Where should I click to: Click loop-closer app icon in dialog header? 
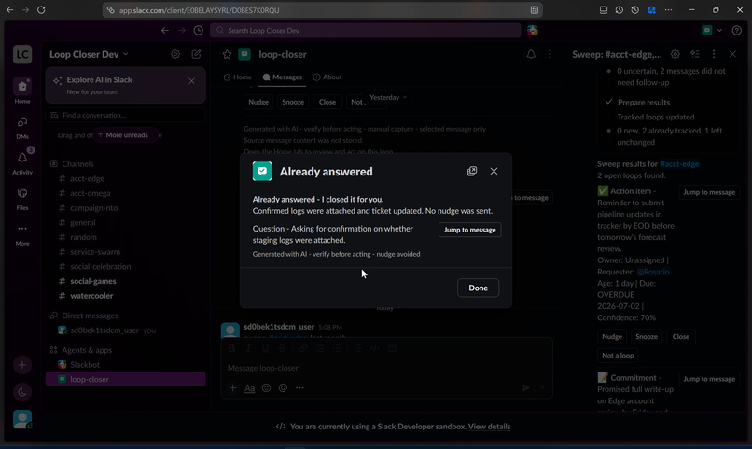262,171
